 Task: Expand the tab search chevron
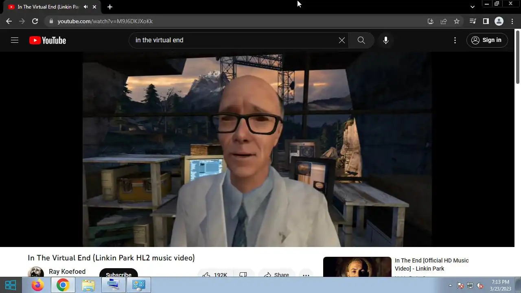click(x=472, y=7)
